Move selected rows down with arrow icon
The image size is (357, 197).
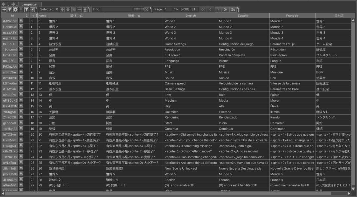[x=68, y=10]
